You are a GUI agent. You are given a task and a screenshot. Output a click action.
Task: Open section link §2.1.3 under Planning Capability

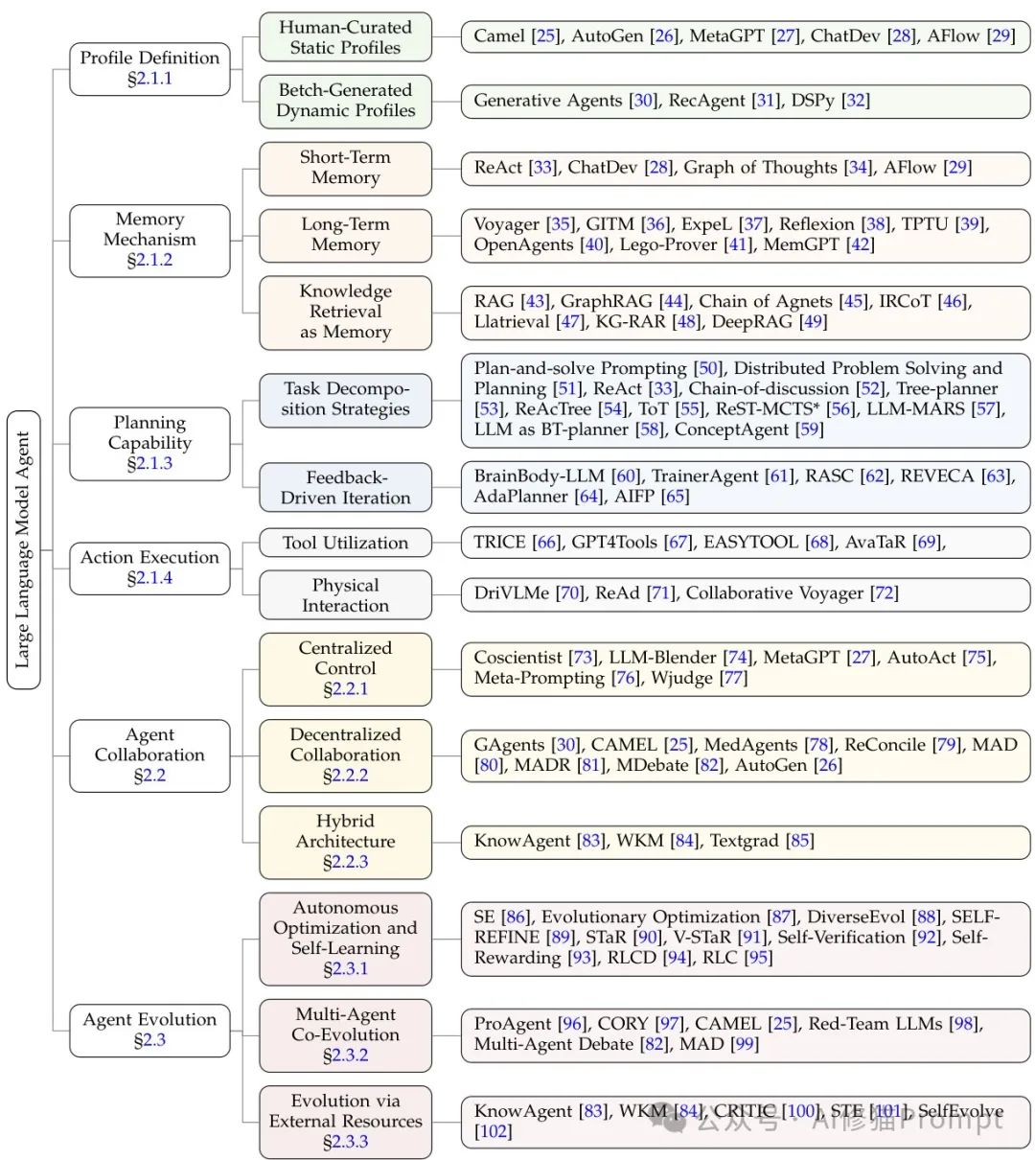(149, 463)
